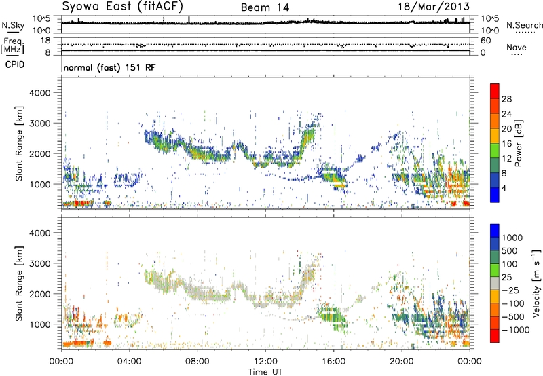Click the plot title 'Syowa East (fitACF)'
Viewport: 543px width, 376px height.
click(123, 7)
